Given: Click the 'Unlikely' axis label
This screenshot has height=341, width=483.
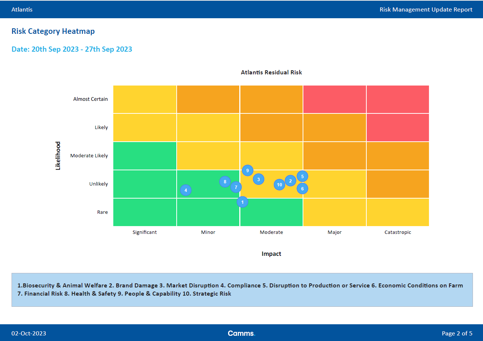Looking at the screenshot, I should (x=99, y=184).
